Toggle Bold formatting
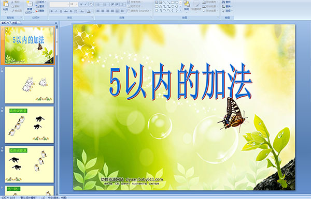Image resolution: width=311 pixels, height=199 pixels. pos(51,11)
